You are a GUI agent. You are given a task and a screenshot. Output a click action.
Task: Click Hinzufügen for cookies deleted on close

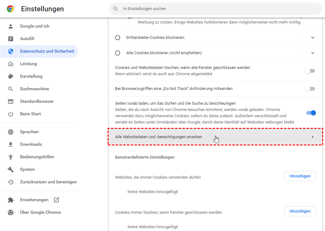[x=300, y=211]
